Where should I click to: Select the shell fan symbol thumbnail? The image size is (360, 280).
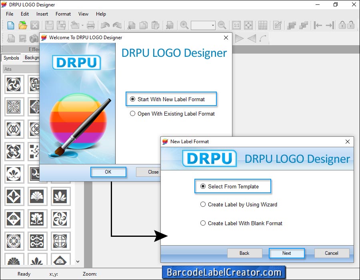point(37,196)
